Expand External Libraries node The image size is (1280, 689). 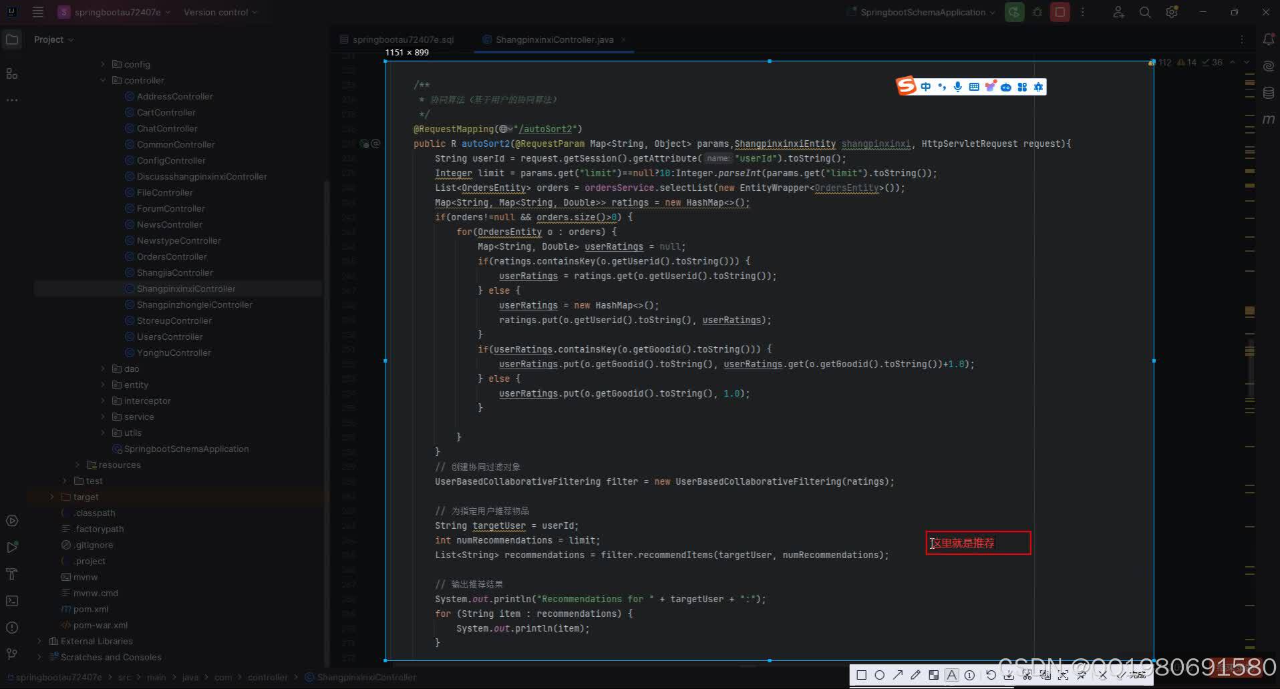pos(39,641)
